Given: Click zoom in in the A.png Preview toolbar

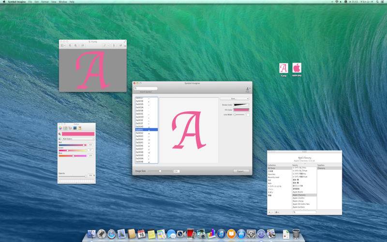Looking at the screenshot, I should (75, 45).
